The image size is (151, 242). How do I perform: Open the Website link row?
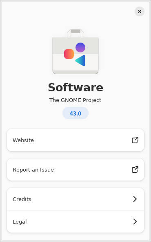click(75, 140)
